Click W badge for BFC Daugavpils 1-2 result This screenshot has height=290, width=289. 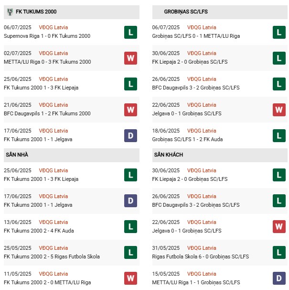pos(130,110)
